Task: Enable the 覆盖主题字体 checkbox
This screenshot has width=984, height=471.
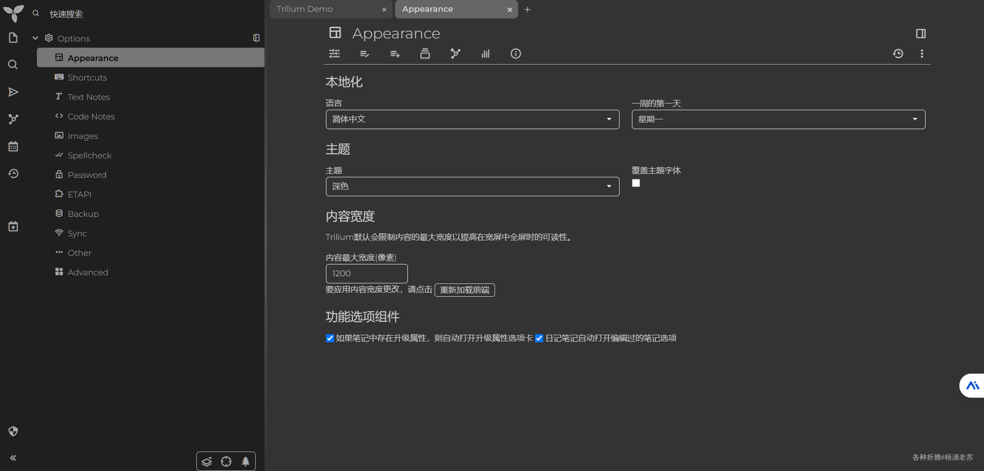Action: [x=636, y=183]
